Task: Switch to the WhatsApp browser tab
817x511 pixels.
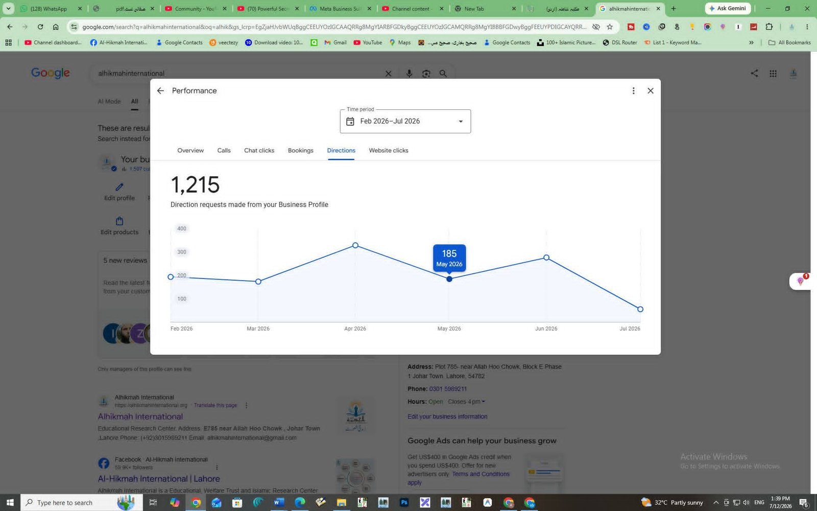Action: [x=50, y=9]
